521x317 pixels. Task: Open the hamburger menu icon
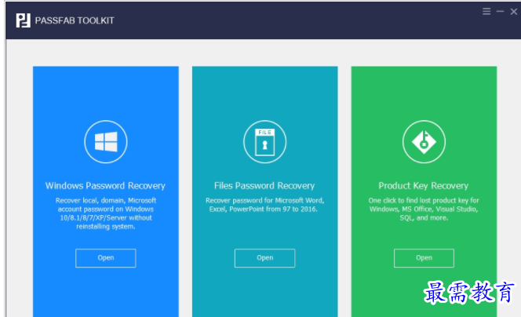[x=486, y=12]
